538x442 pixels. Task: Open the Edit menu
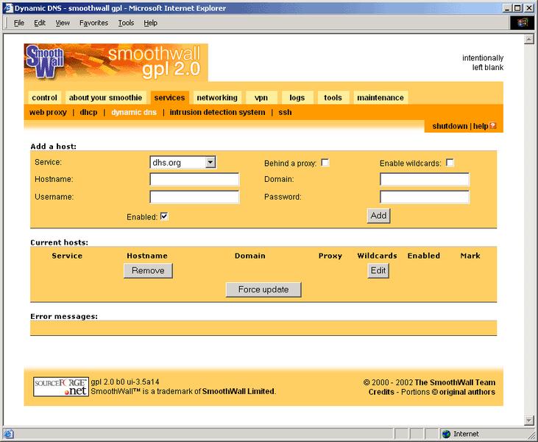point(40,23)
